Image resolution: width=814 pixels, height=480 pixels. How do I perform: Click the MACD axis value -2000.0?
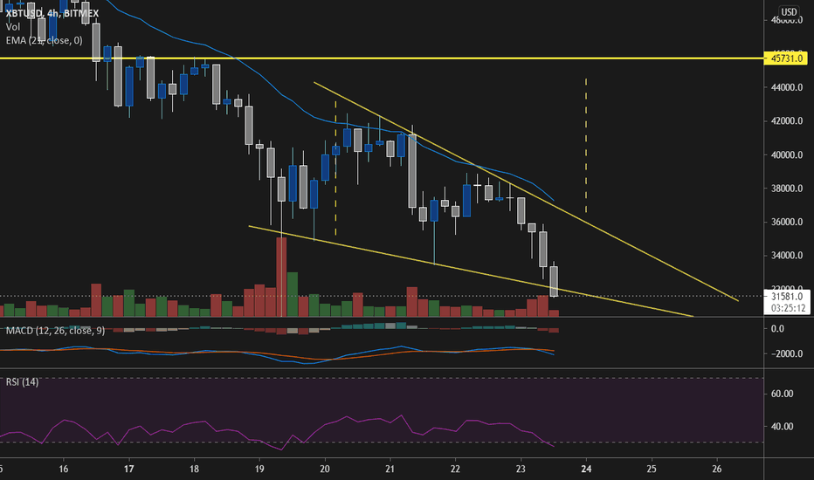(785, 353)
